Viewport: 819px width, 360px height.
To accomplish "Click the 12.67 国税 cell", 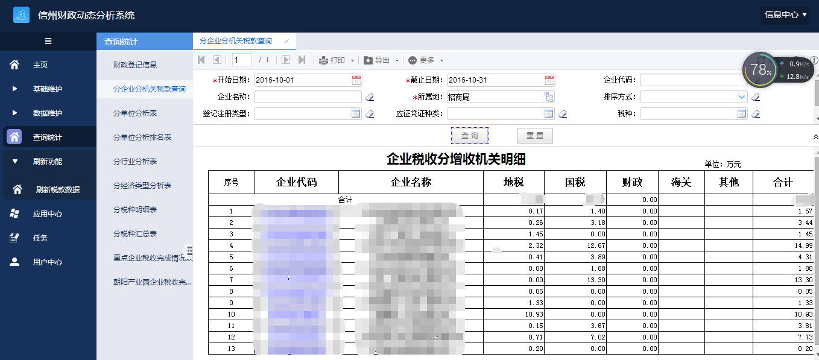I will (575, 245).
